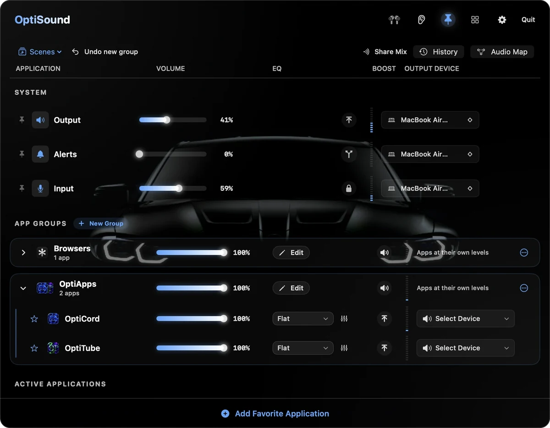Undo new group
The image size is (550, 428).
105,52
